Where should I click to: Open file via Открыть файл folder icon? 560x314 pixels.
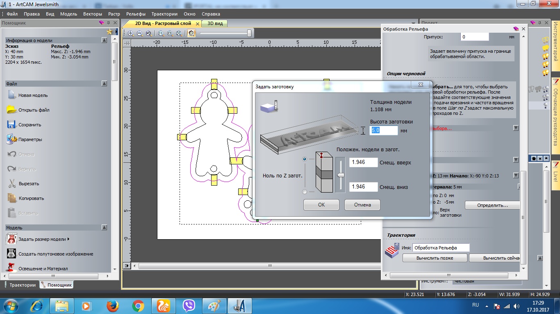[x=11, y=110]
